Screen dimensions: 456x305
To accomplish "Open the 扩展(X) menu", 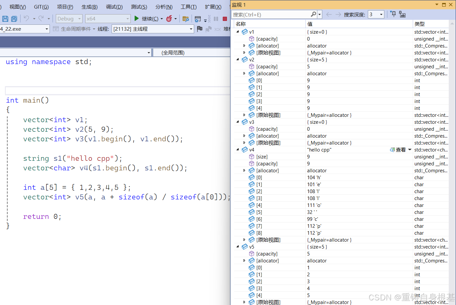I will 213,7.
